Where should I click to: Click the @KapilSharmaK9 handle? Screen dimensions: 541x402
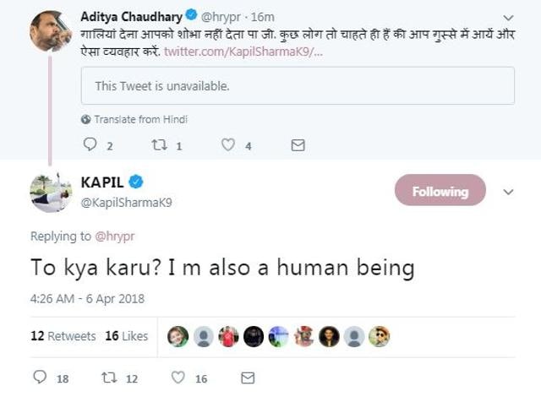click(126, 203)
